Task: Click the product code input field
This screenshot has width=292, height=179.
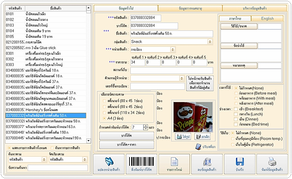Action: click(x=146, y=18)
